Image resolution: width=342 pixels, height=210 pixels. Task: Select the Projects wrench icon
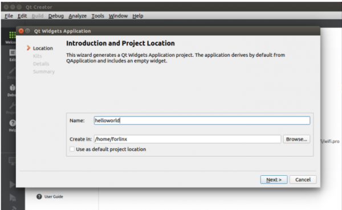pos(12,105)
